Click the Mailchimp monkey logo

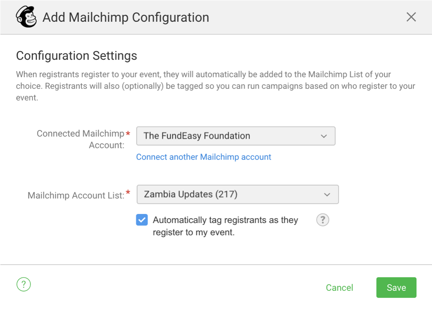click(26, 17)
